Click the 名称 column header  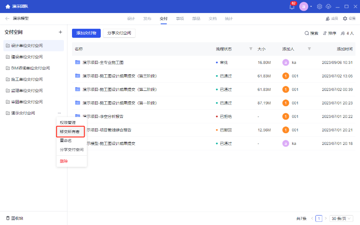[79, 49]
